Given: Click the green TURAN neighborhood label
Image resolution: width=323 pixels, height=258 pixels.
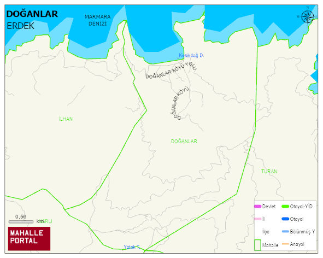Looking at the screenshot, I should [x=269, y=172].
